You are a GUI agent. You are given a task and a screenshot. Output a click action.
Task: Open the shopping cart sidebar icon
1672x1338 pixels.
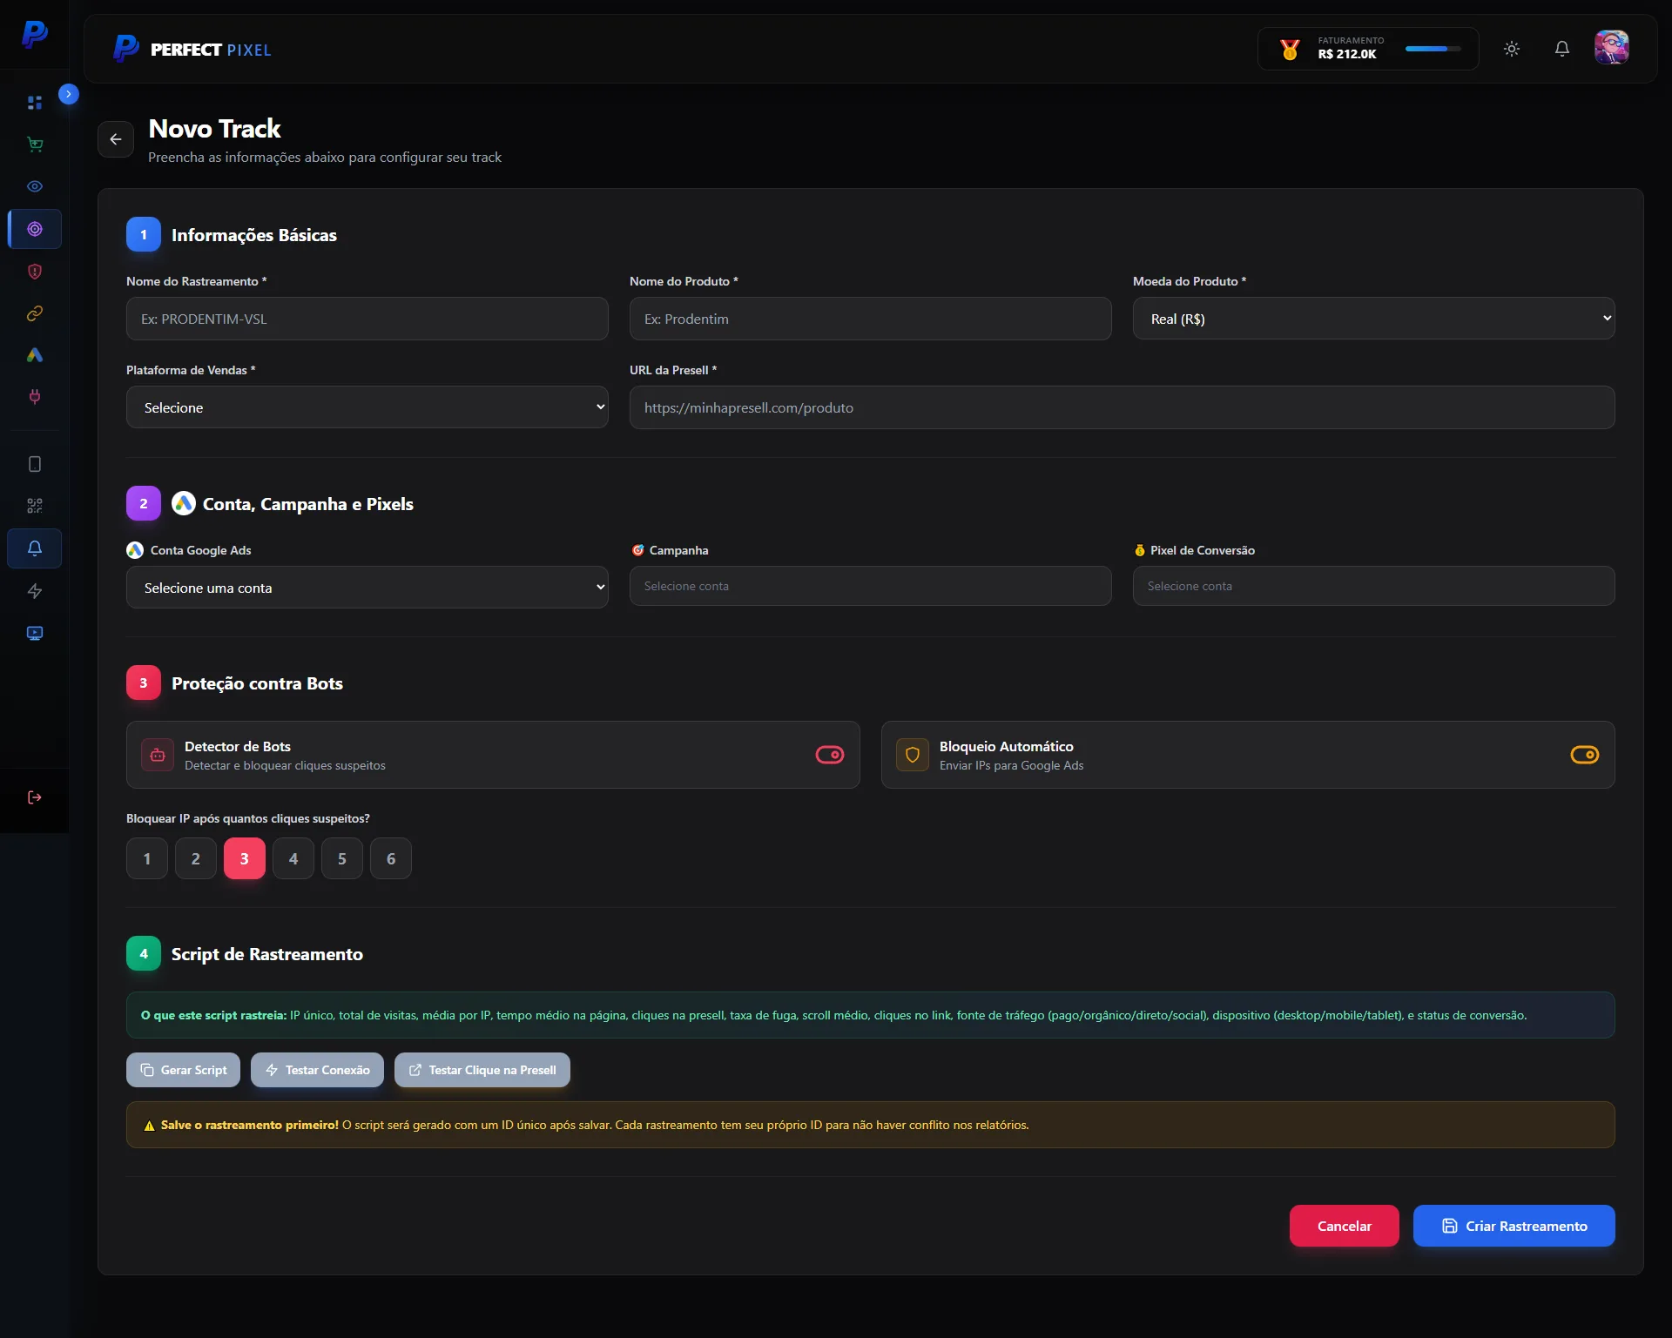click(35, 145)
